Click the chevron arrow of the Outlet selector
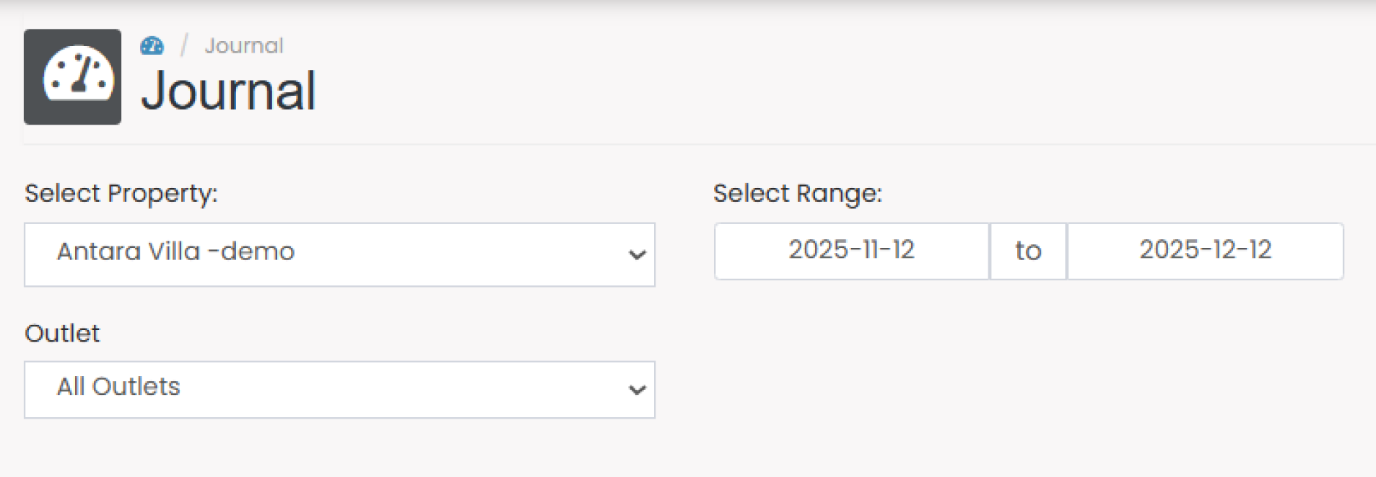 [637, 390]
